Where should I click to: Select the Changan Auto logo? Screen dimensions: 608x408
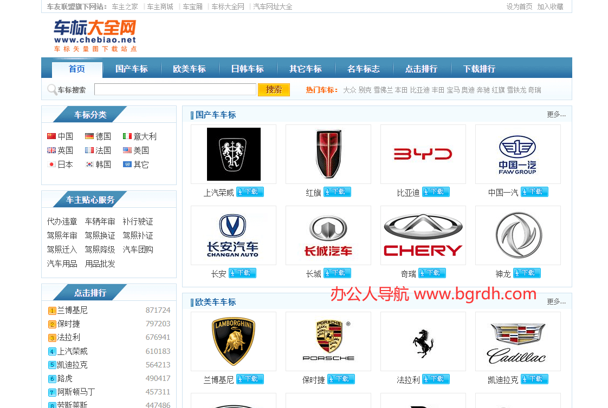233,235
